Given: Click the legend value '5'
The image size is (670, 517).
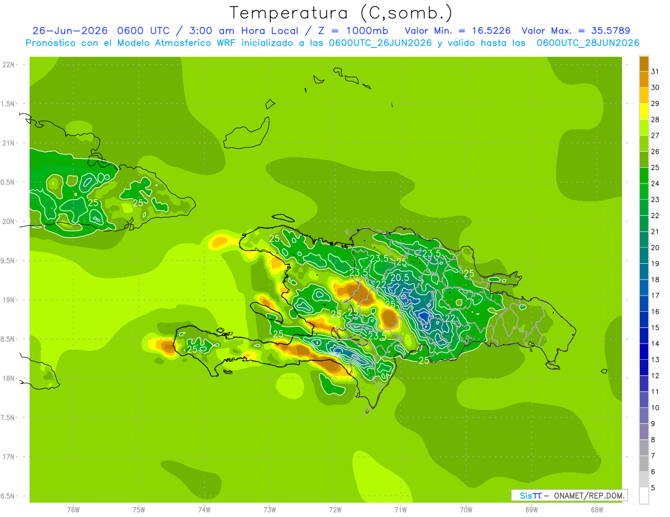Looking at the screenshot, I should coord(653,488).
